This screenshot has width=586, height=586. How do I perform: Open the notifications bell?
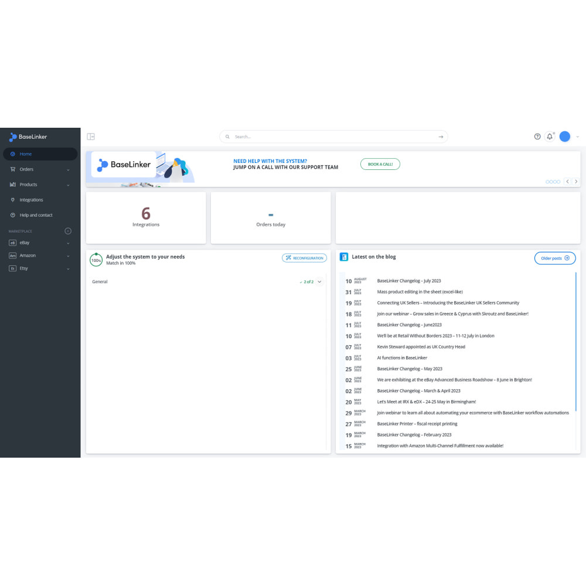[550, 137]
